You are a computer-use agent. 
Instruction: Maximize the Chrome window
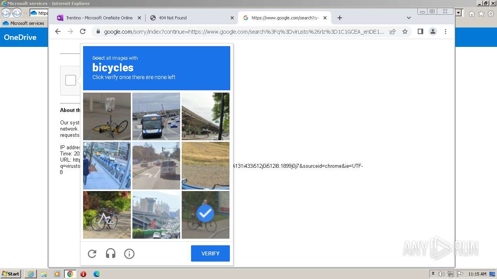432,11
